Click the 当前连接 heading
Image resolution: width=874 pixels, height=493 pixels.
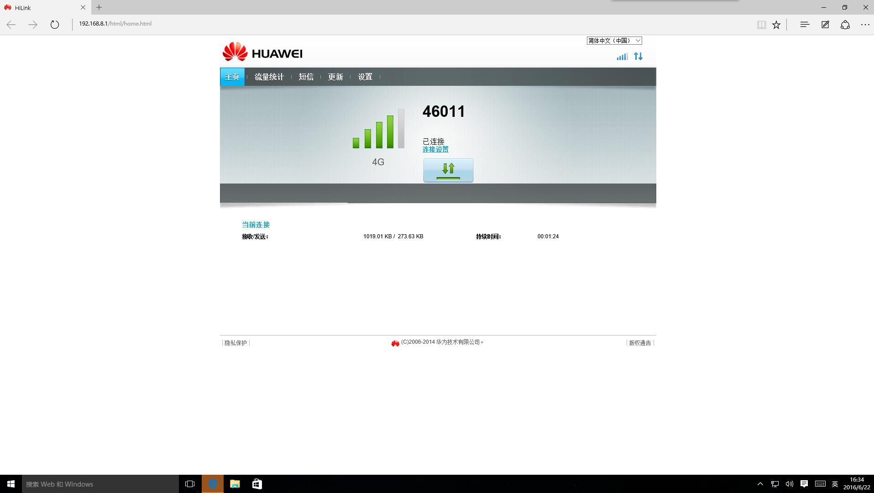point(256,225)
